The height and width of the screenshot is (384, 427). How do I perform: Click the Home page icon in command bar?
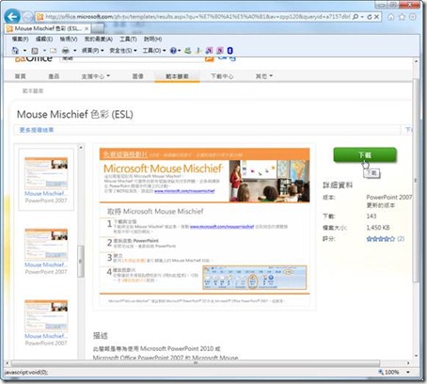tap(15, 51)
